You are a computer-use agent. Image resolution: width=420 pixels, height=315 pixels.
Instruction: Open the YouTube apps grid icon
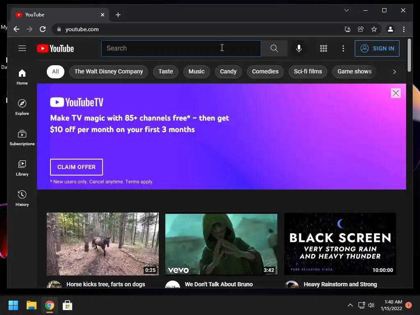tap(324, 48)
